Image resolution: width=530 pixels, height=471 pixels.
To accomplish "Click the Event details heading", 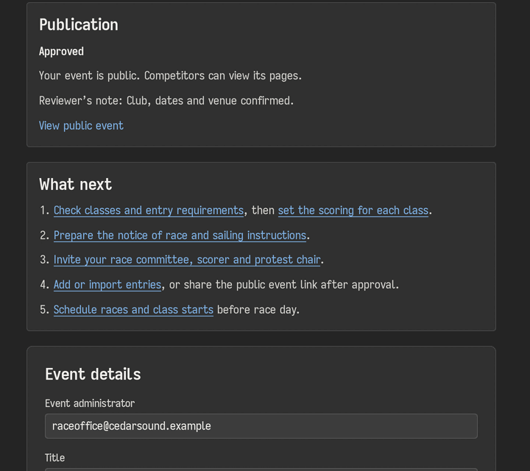I will (x=93, y=375).
